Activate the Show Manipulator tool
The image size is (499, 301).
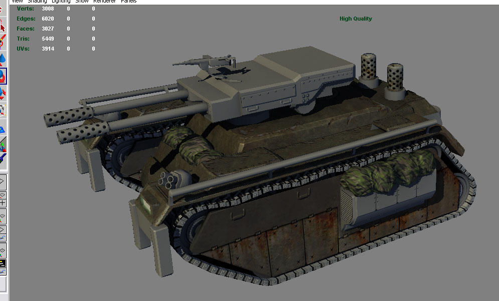click(2, 145)
